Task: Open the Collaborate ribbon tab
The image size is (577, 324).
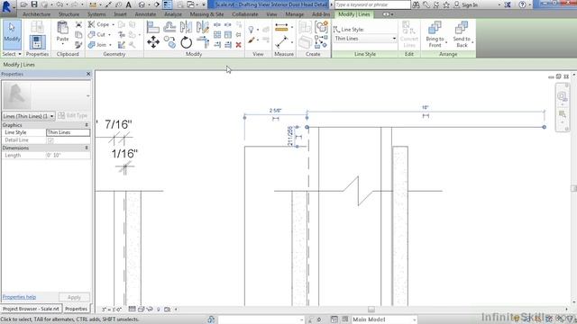Action: pyautogui.click(x=245, y=14)
